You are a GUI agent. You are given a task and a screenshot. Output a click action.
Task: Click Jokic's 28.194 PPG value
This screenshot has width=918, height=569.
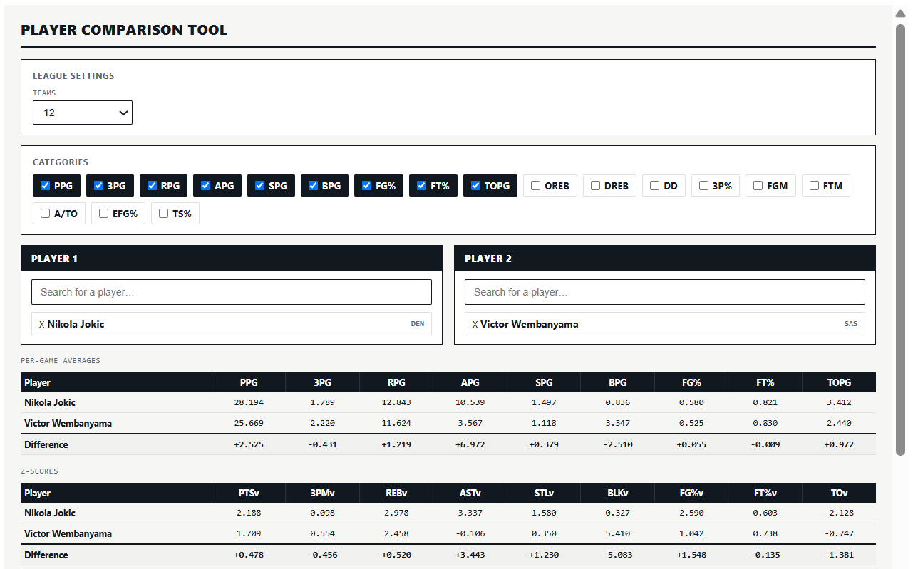[249, 402]
